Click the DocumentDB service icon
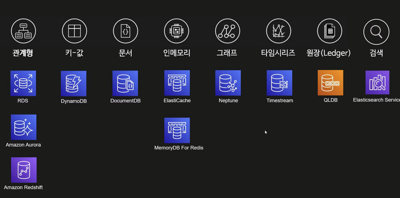 coord(125,83)
